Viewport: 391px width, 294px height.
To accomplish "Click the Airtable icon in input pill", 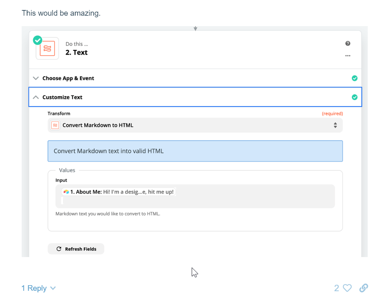I will pyautogui.click(x=66, y=192).
